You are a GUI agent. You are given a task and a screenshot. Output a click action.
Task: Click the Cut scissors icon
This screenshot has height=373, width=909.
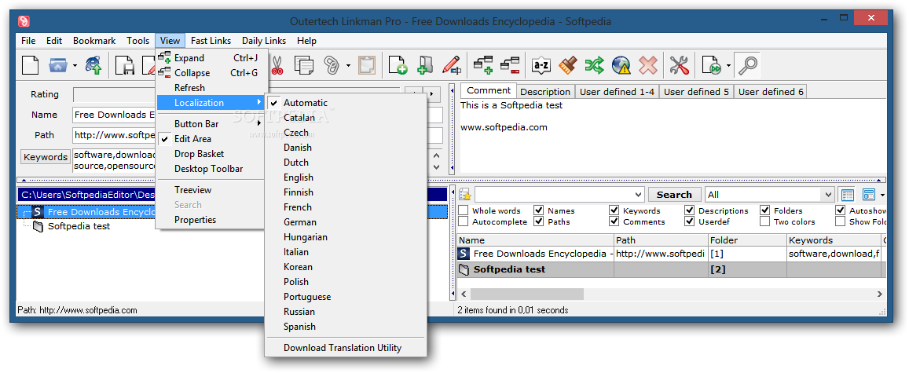click(277, 65)
